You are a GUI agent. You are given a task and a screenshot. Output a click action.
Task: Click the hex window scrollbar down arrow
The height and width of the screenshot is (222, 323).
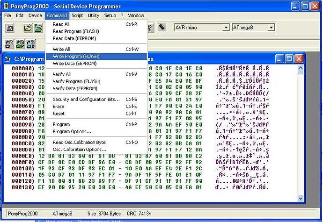(301, 198)
